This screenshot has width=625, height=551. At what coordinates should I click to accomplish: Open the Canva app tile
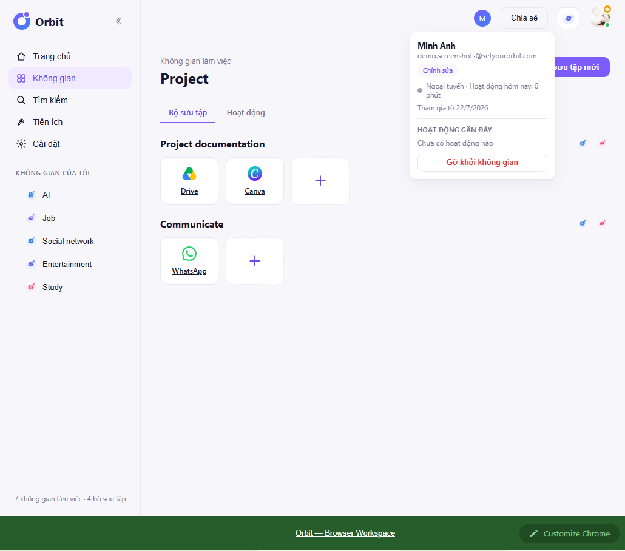click(255, 181)
